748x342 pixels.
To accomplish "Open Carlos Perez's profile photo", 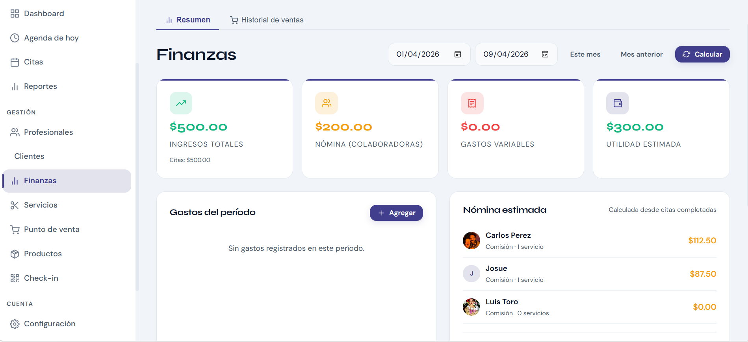I will [x=471, y=240].
